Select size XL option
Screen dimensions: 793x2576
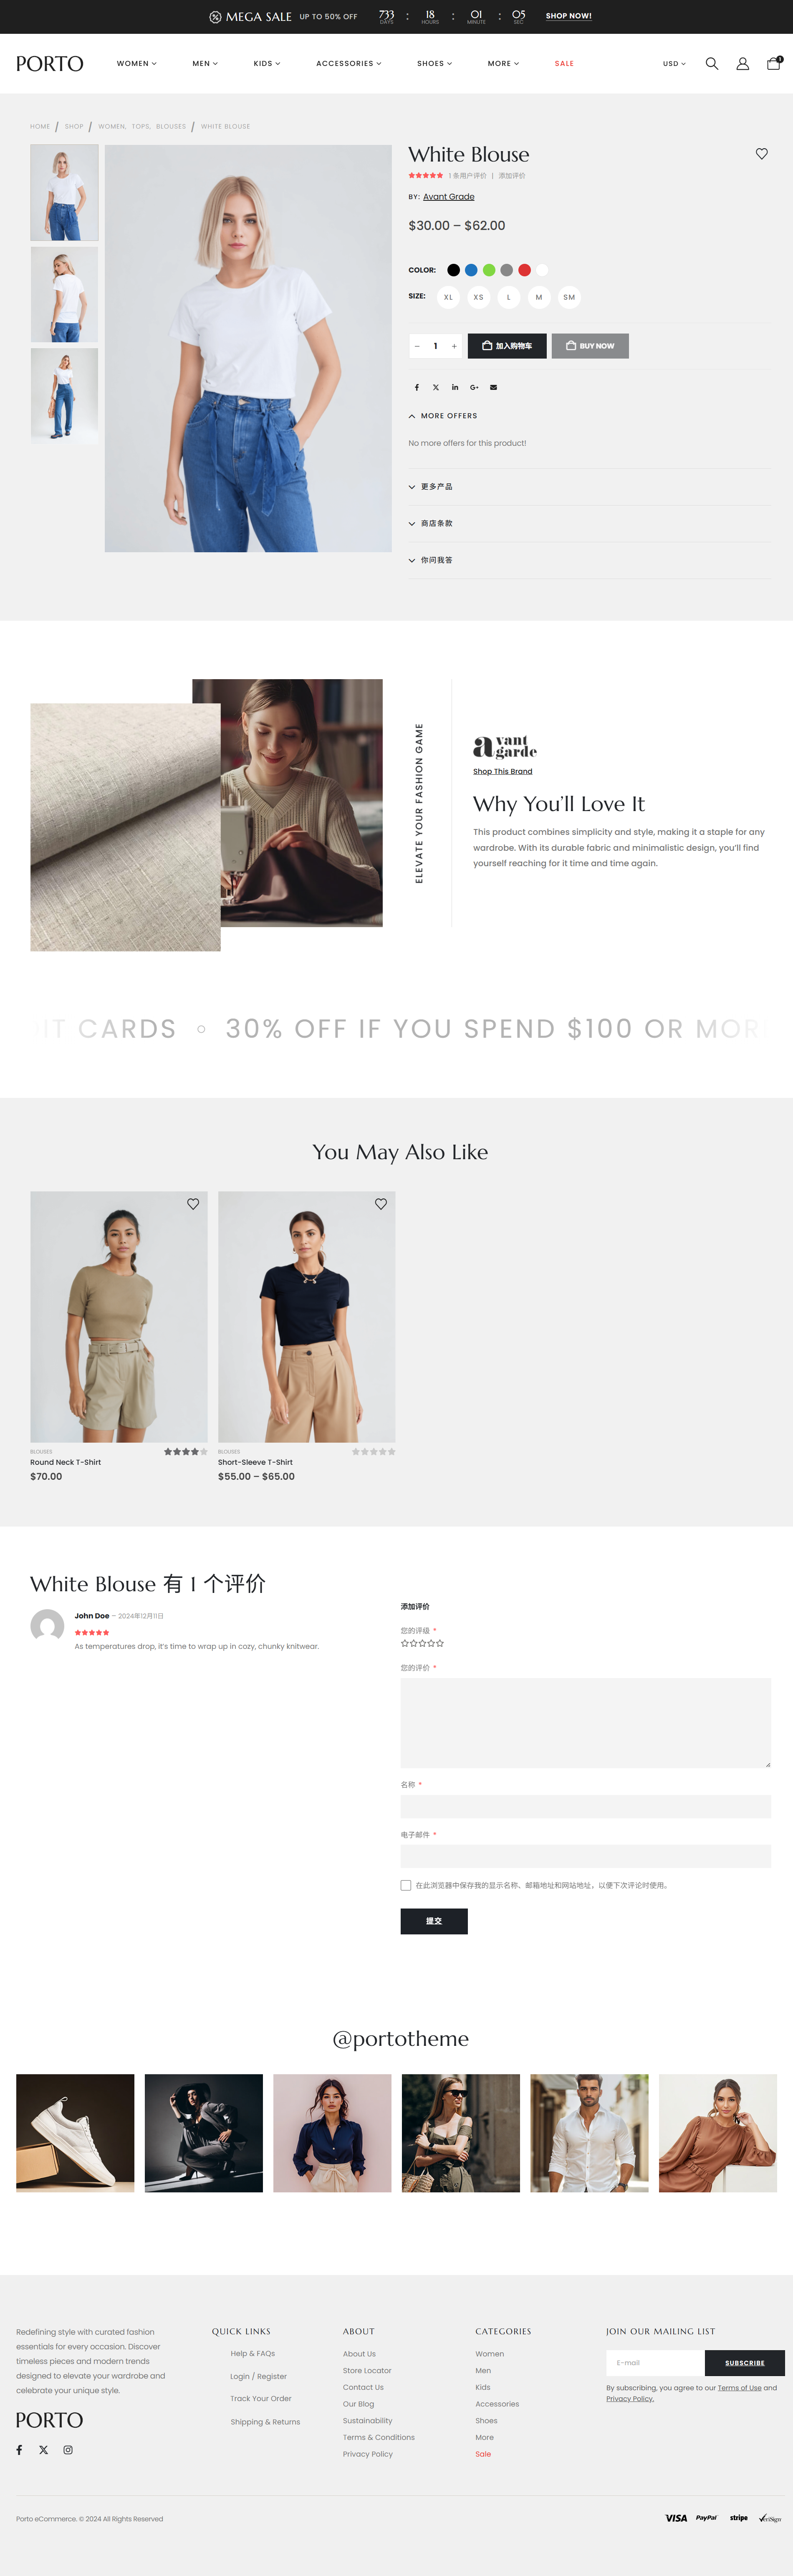[448, 297]
